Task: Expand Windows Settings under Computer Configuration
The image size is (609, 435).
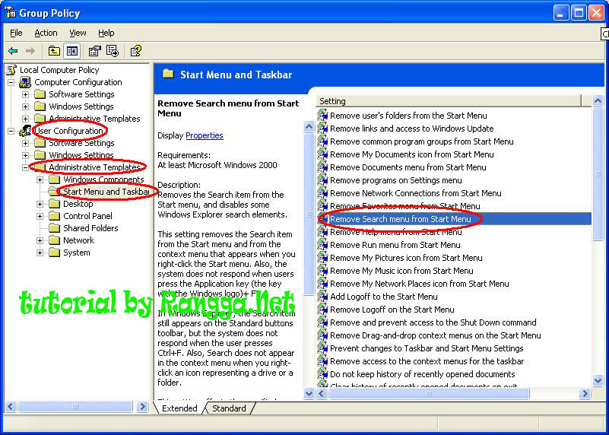Action: tap(26, 106)
